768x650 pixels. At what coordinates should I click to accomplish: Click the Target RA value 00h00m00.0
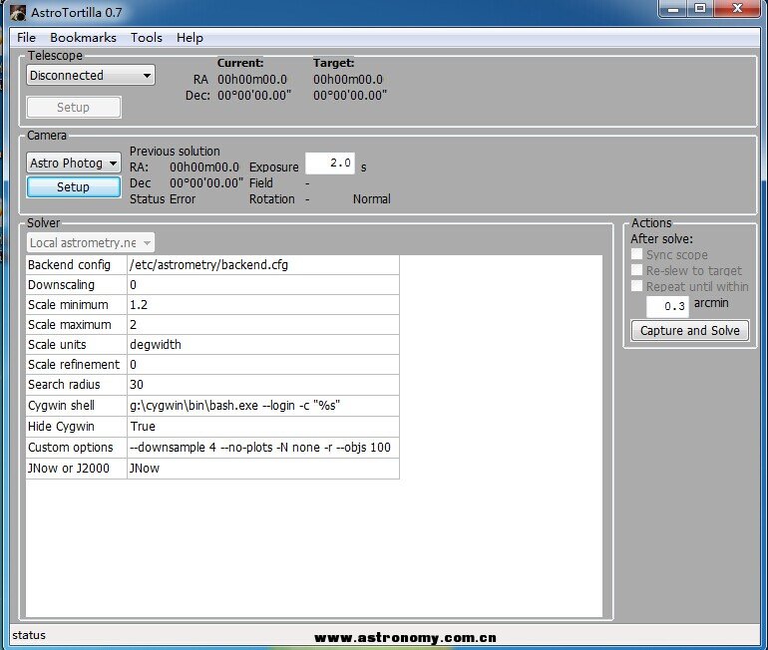[348, 80]
